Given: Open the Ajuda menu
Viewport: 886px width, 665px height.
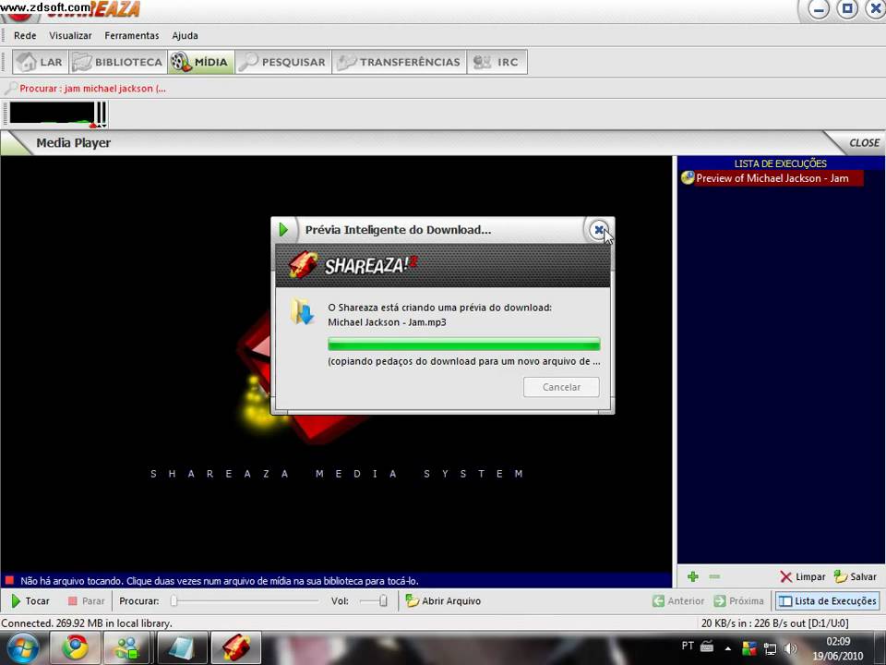Looking at the screenshot, I should pos(185,36).
